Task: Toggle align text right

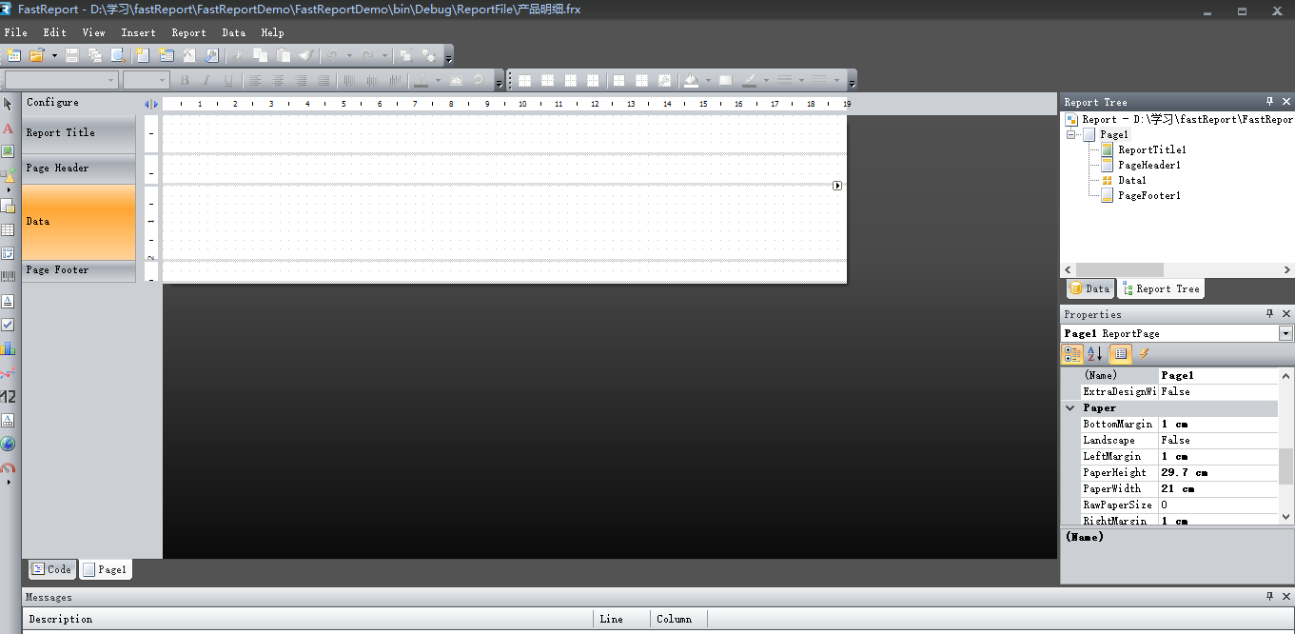Action: [301, 81]
